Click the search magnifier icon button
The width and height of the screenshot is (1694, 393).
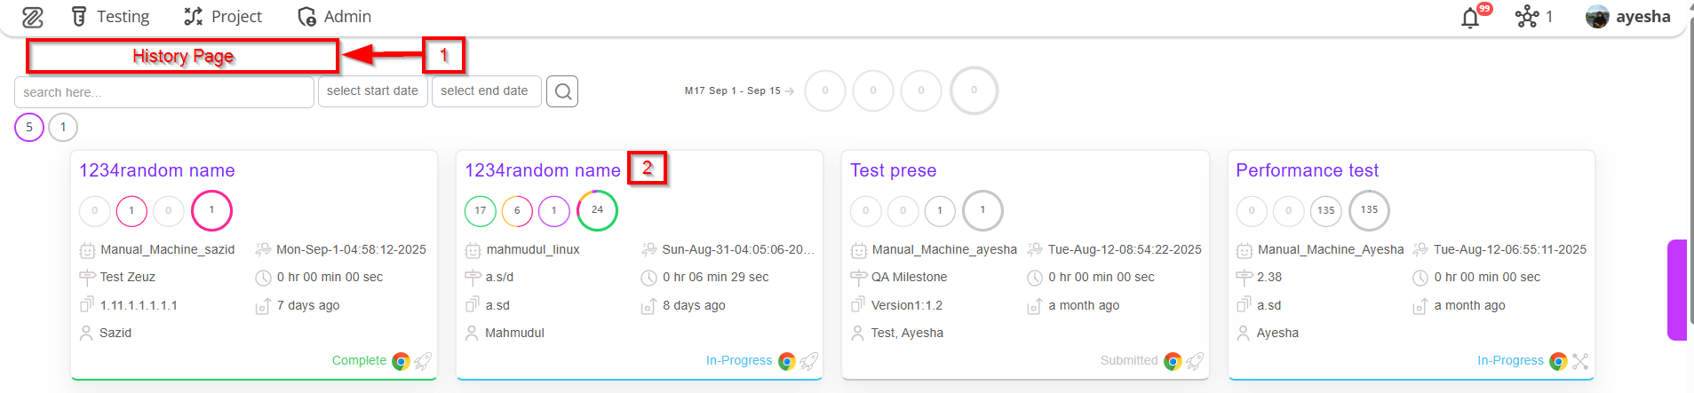562,91
